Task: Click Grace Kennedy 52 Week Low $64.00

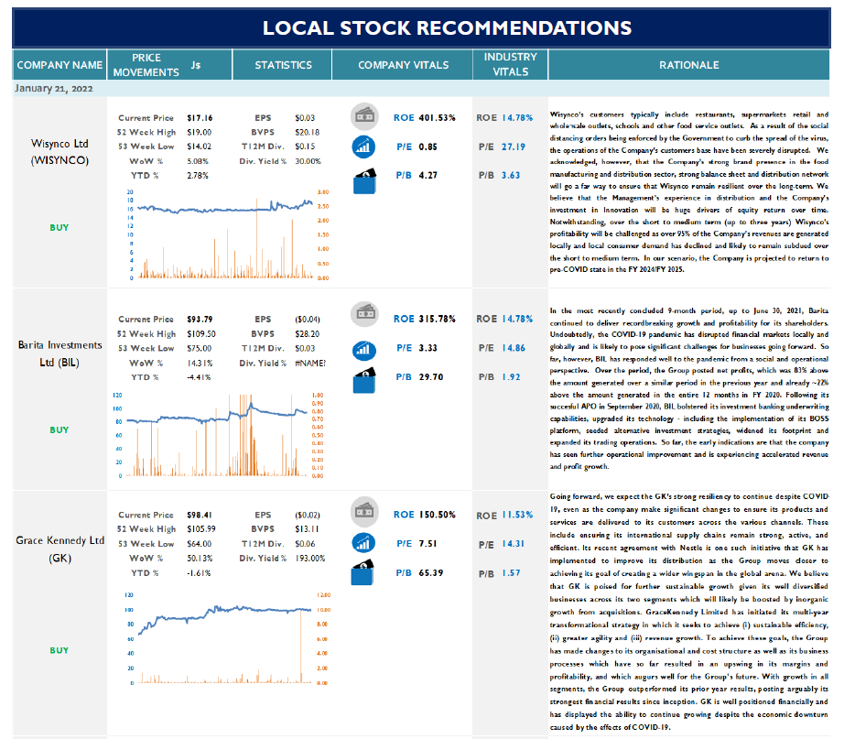Action: pyautogui.click(x=199, y=544)
